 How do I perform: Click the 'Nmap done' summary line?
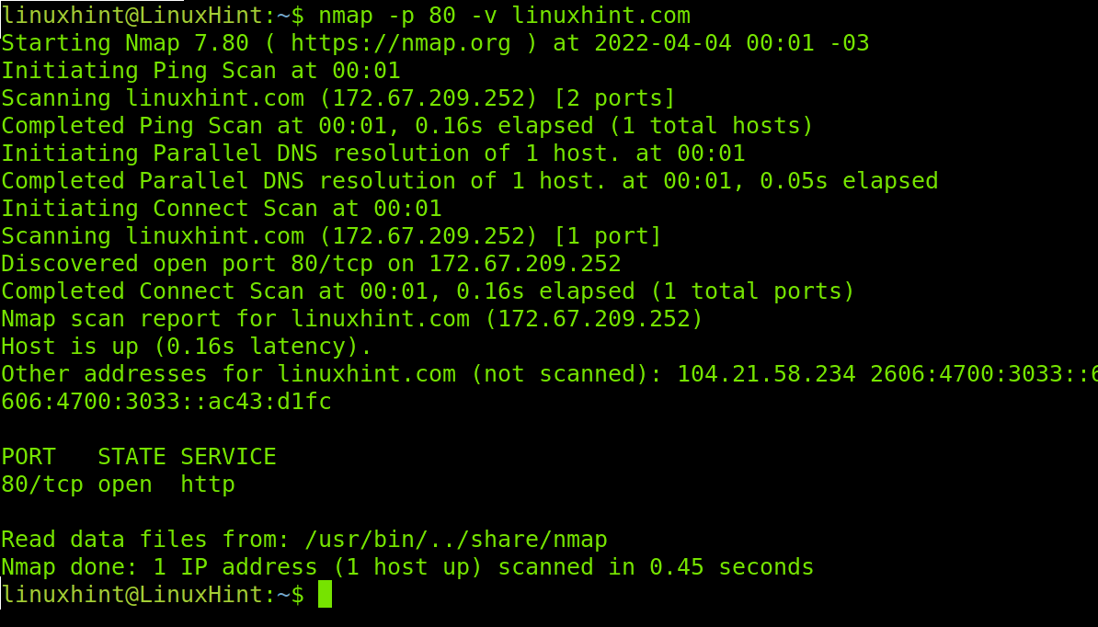pos(407,567)
